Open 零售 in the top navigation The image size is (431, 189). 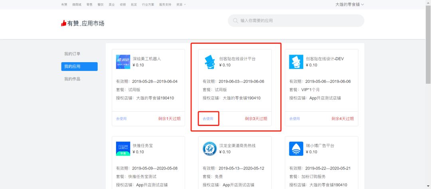click(x=89, y=4)
